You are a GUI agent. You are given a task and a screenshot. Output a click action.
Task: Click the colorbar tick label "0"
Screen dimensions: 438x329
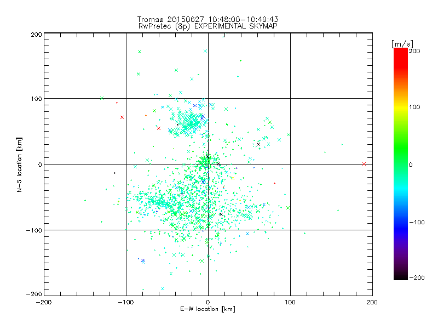pos(411,165)
